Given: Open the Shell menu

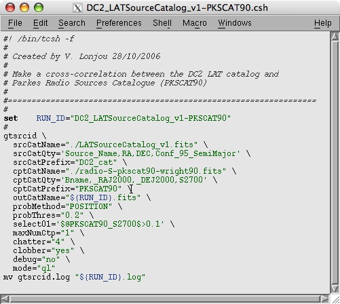Looking at the screenshot, I should click(x=162, y=23).
